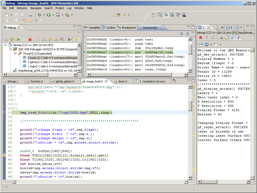Image resolution: width=257 pixels, height=193 pixels.
Task: Terminate the process in the Console toolbar
Action: point(201,37)
